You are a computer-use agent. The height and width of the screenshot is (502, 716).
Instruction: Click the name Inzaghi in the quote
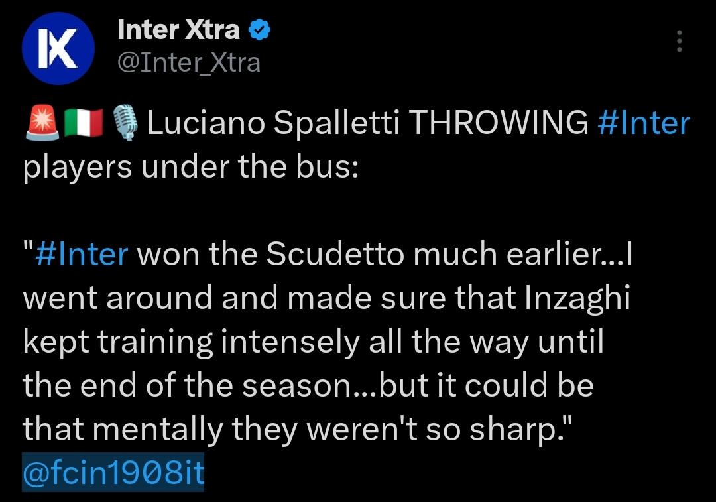tap(577, 299)
